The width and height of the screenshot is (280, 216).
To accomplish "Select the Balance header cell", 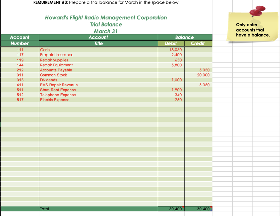I will tap(185, 37).
